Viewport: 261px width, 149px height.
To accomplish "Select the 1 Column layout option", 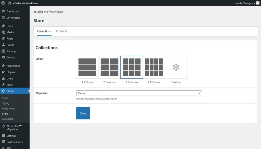I will (87, 67).
